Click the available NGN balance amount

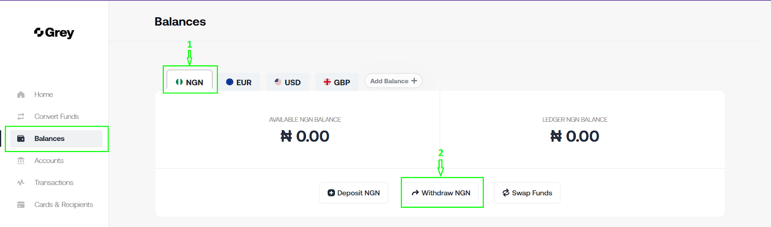[305, 137]
